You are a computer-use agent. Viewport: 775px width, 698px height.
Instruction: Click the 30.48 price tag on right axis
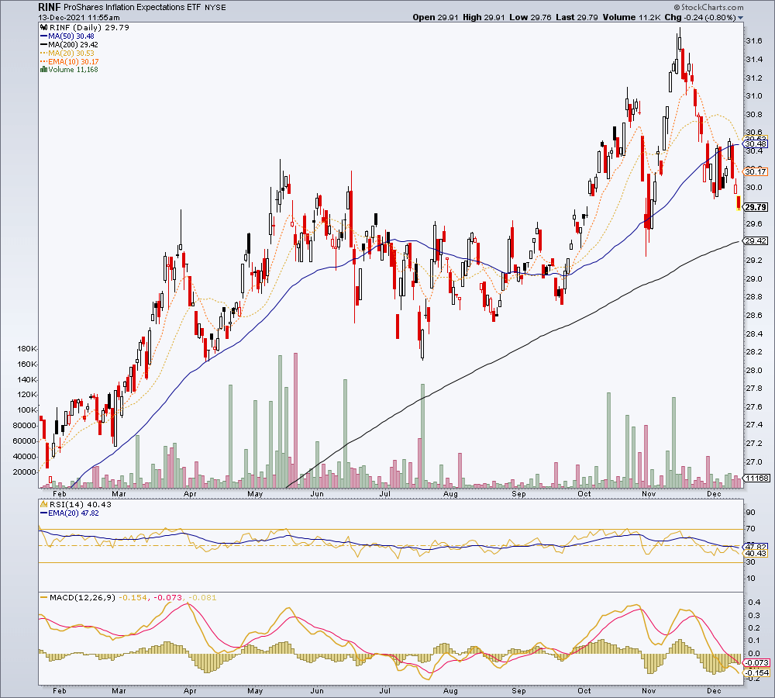(756, 144)
